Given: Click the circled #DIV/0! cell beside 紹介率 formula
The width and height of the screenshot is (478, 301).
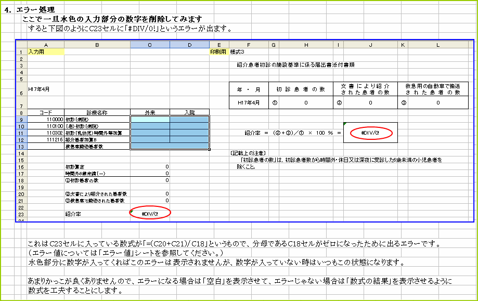Looking at the screenshot, I should [x=372, y=132].
